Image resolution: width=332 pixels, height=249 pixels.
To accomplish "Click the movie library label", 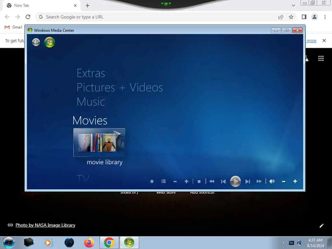I will coord(105,162).
